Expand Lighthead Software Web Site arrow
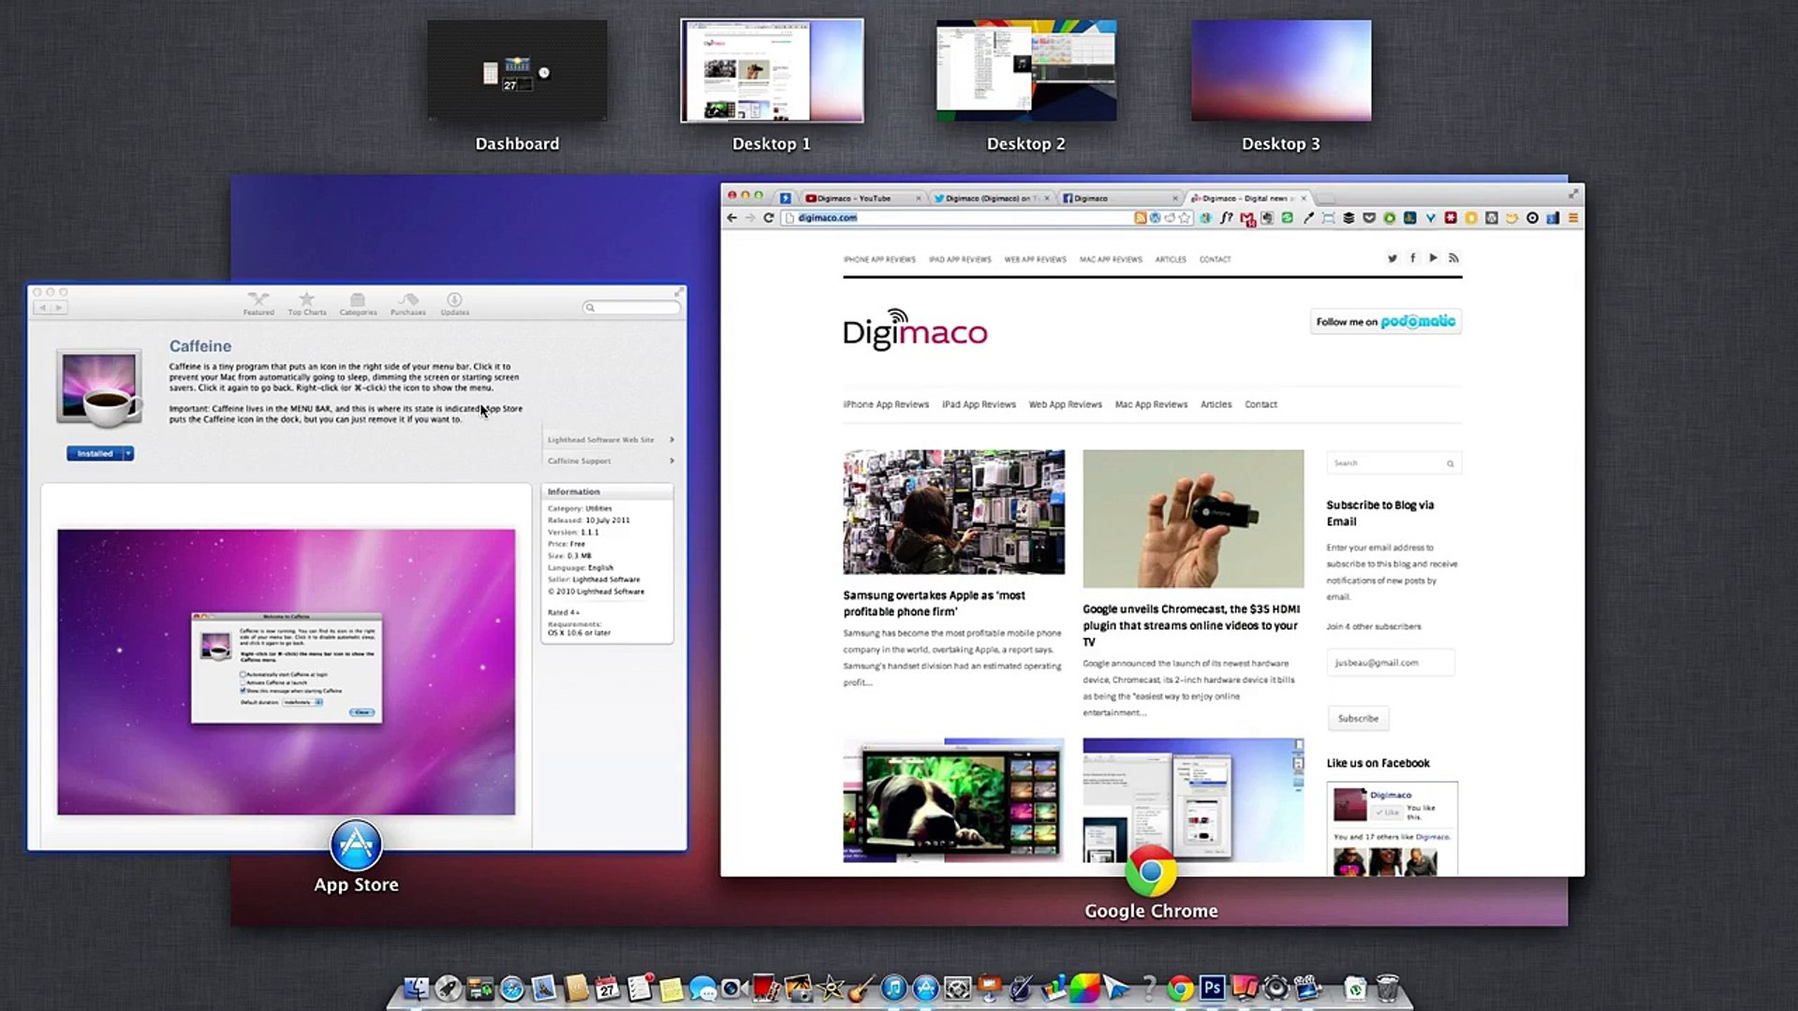The image size is (1798, 1011). (671, 440)
